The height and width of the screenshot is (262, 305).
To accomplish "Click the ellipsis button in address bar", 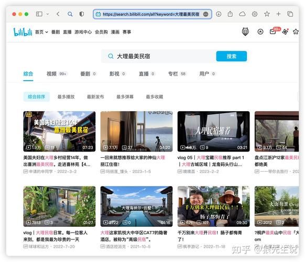I will pyautogui.click(x=205, y=14).
